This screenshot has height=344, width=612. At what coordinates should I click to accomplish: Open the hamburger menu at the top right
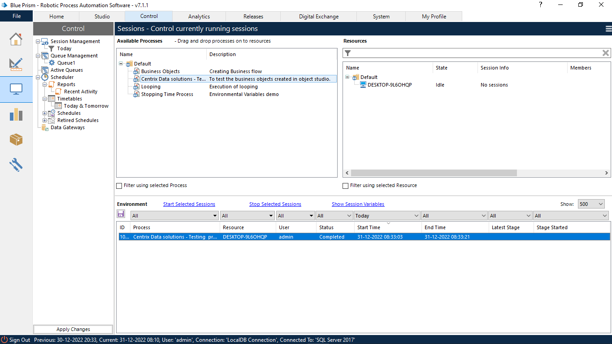click(x=608, y=28)
